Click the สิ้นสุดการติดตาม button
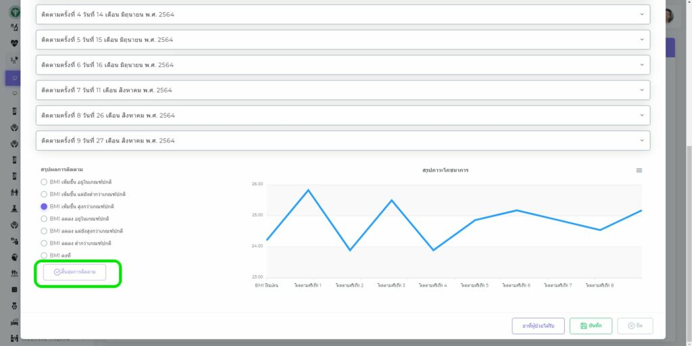Screen dimensions: 692x346 [x=74, y=272]
